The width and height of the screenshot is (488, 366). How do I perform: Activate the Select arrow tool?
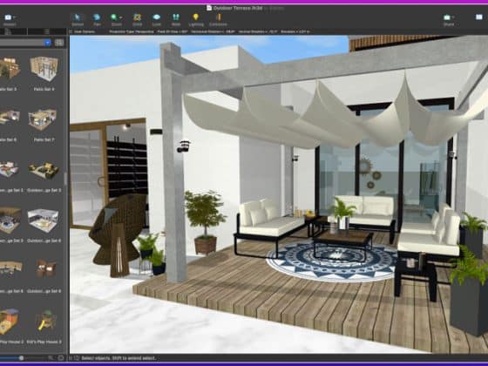(78, 19)
